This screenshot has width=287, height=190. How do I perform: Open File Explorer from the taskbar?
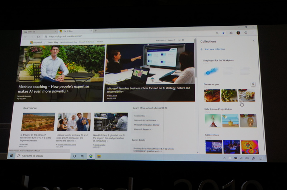pos(99,156)
